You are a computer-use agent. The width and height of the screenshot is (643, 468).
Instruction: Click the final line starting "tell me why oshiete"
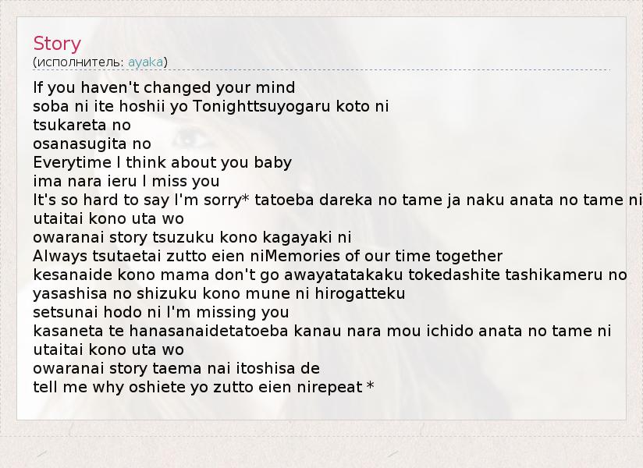click(x=204, y=387)
